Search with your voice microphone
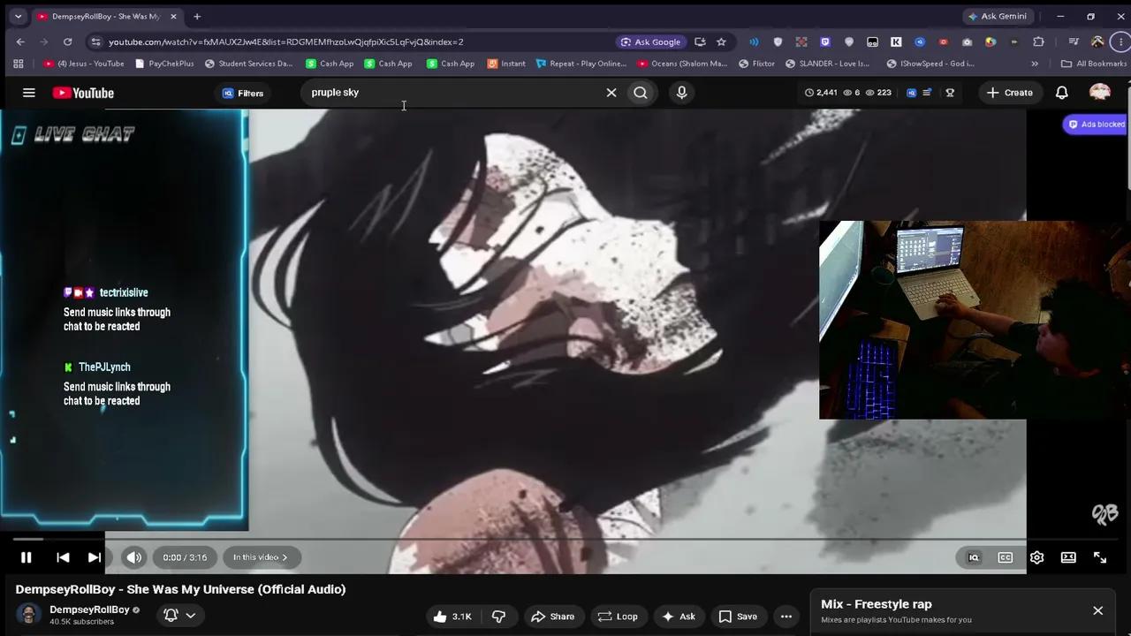This screenshot has width=1131, height=636. point(681,93)
